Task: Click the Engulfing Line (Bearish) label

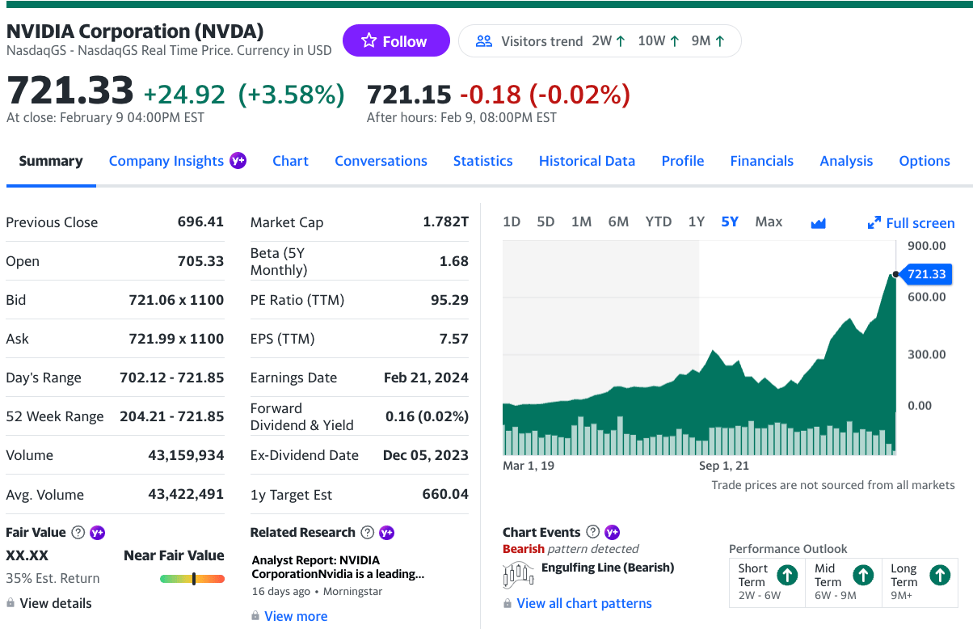Action: pyautogui.click(x=608, y=567)
